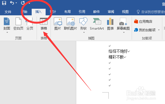
Task: Insert a SmartArt graphic
Action: [97, 24]
